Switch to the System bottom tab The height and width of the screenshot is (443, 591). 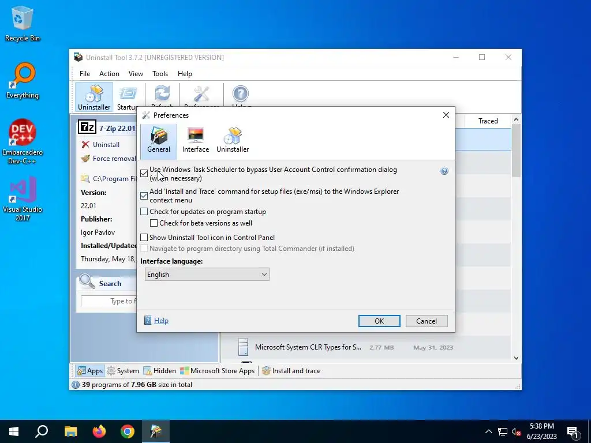click(123, 371)
